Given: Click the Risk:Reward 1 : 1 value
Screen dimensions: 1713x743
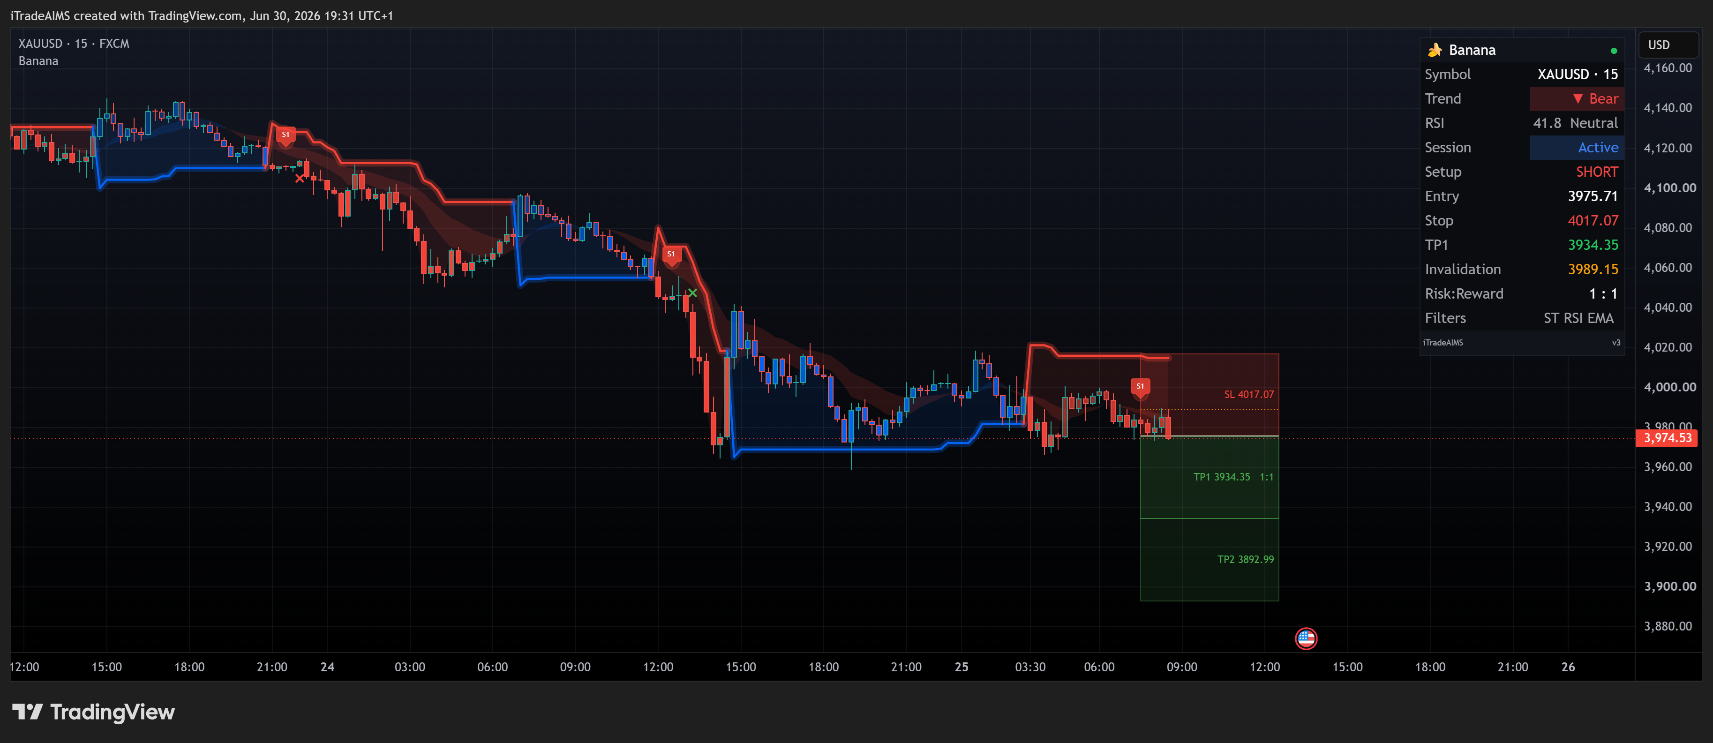Looking at the screenshot, I should [1603, 294].
